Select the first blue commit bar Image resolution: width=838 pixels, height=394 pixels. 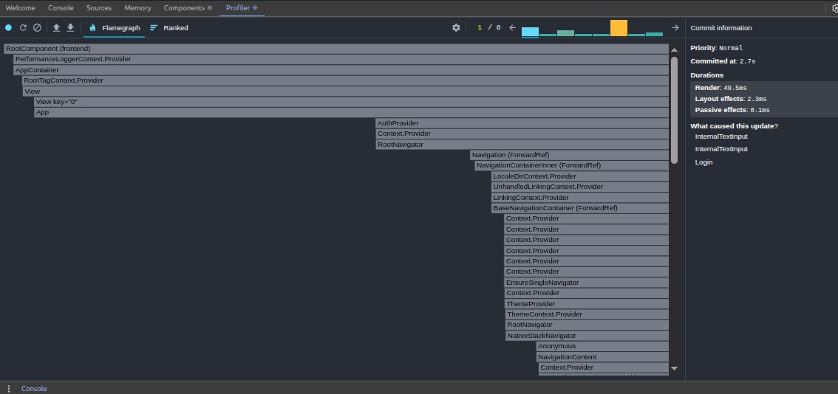[x=530, y=32]
